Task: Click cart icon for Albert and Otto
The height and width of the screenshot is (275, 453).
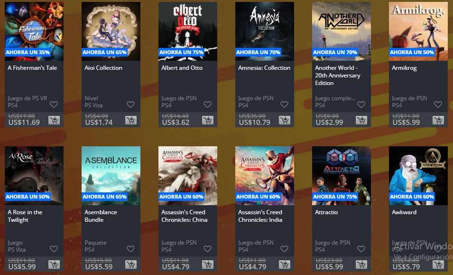Action: [x=208, y=120]
